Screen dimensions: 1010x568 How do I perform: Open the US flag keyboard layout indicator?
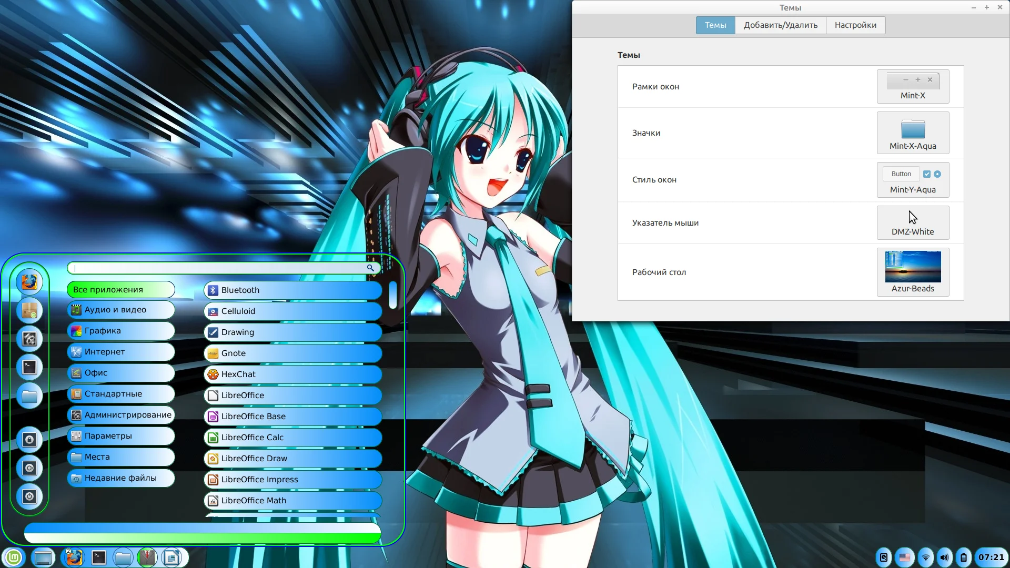pyautogui.click(x=905, y=557)
